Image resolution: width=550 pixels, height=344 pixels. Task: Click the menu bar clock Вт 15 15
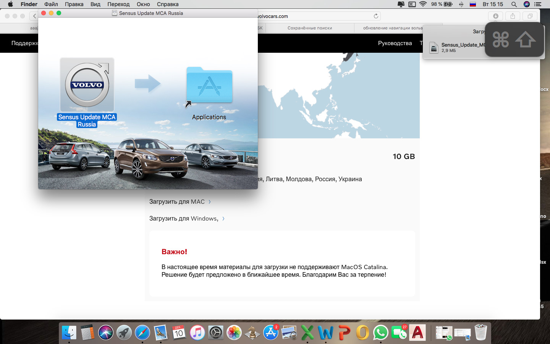[493, 4]
